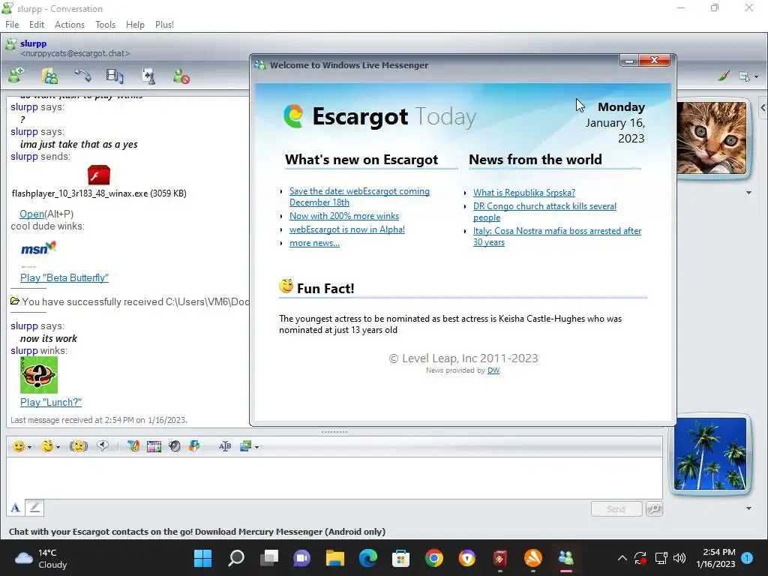Screen dimensions: 768x576
Task: Open the wink dropdown arrow
Action: [x=58, y=447]
